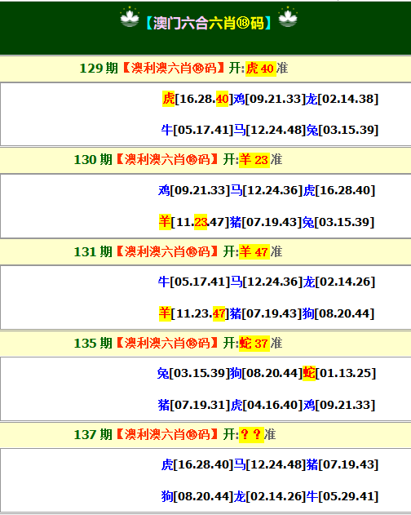This screenshot has height=515, width=411.
Task: Click the highlighted 47 in period 131 picks
Action: (219, 313)
